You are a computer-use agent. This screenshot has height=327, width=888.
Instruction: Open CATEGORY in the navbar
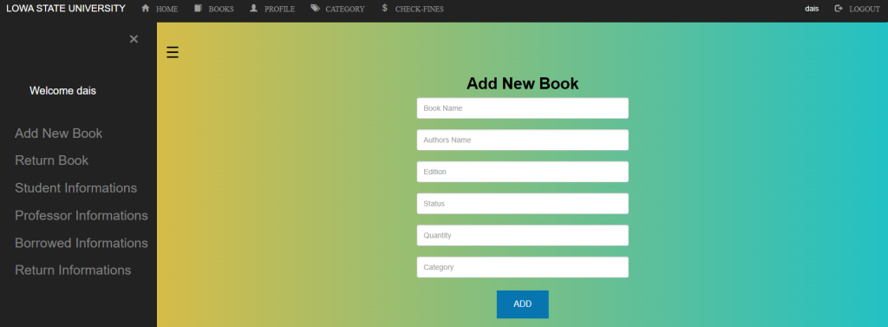tap(345, 9)
